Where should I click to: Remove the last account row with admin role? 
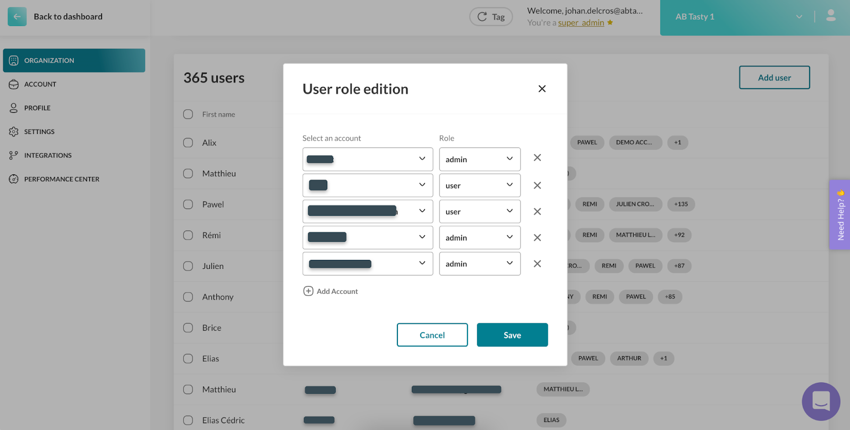click(x=537, y=264)
